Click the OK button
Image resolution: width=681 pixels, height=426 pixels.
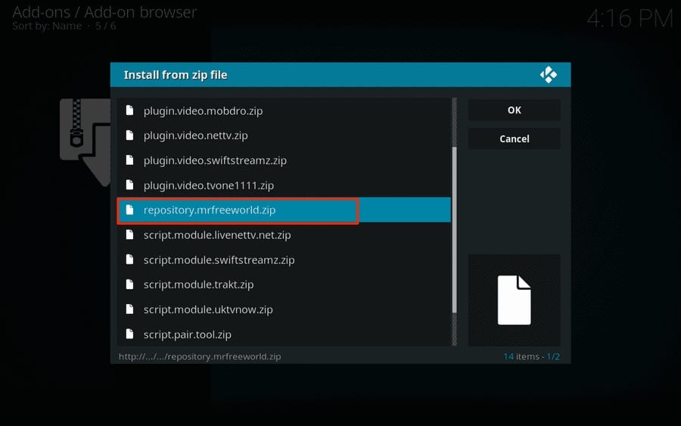click(x=515, y=110)
